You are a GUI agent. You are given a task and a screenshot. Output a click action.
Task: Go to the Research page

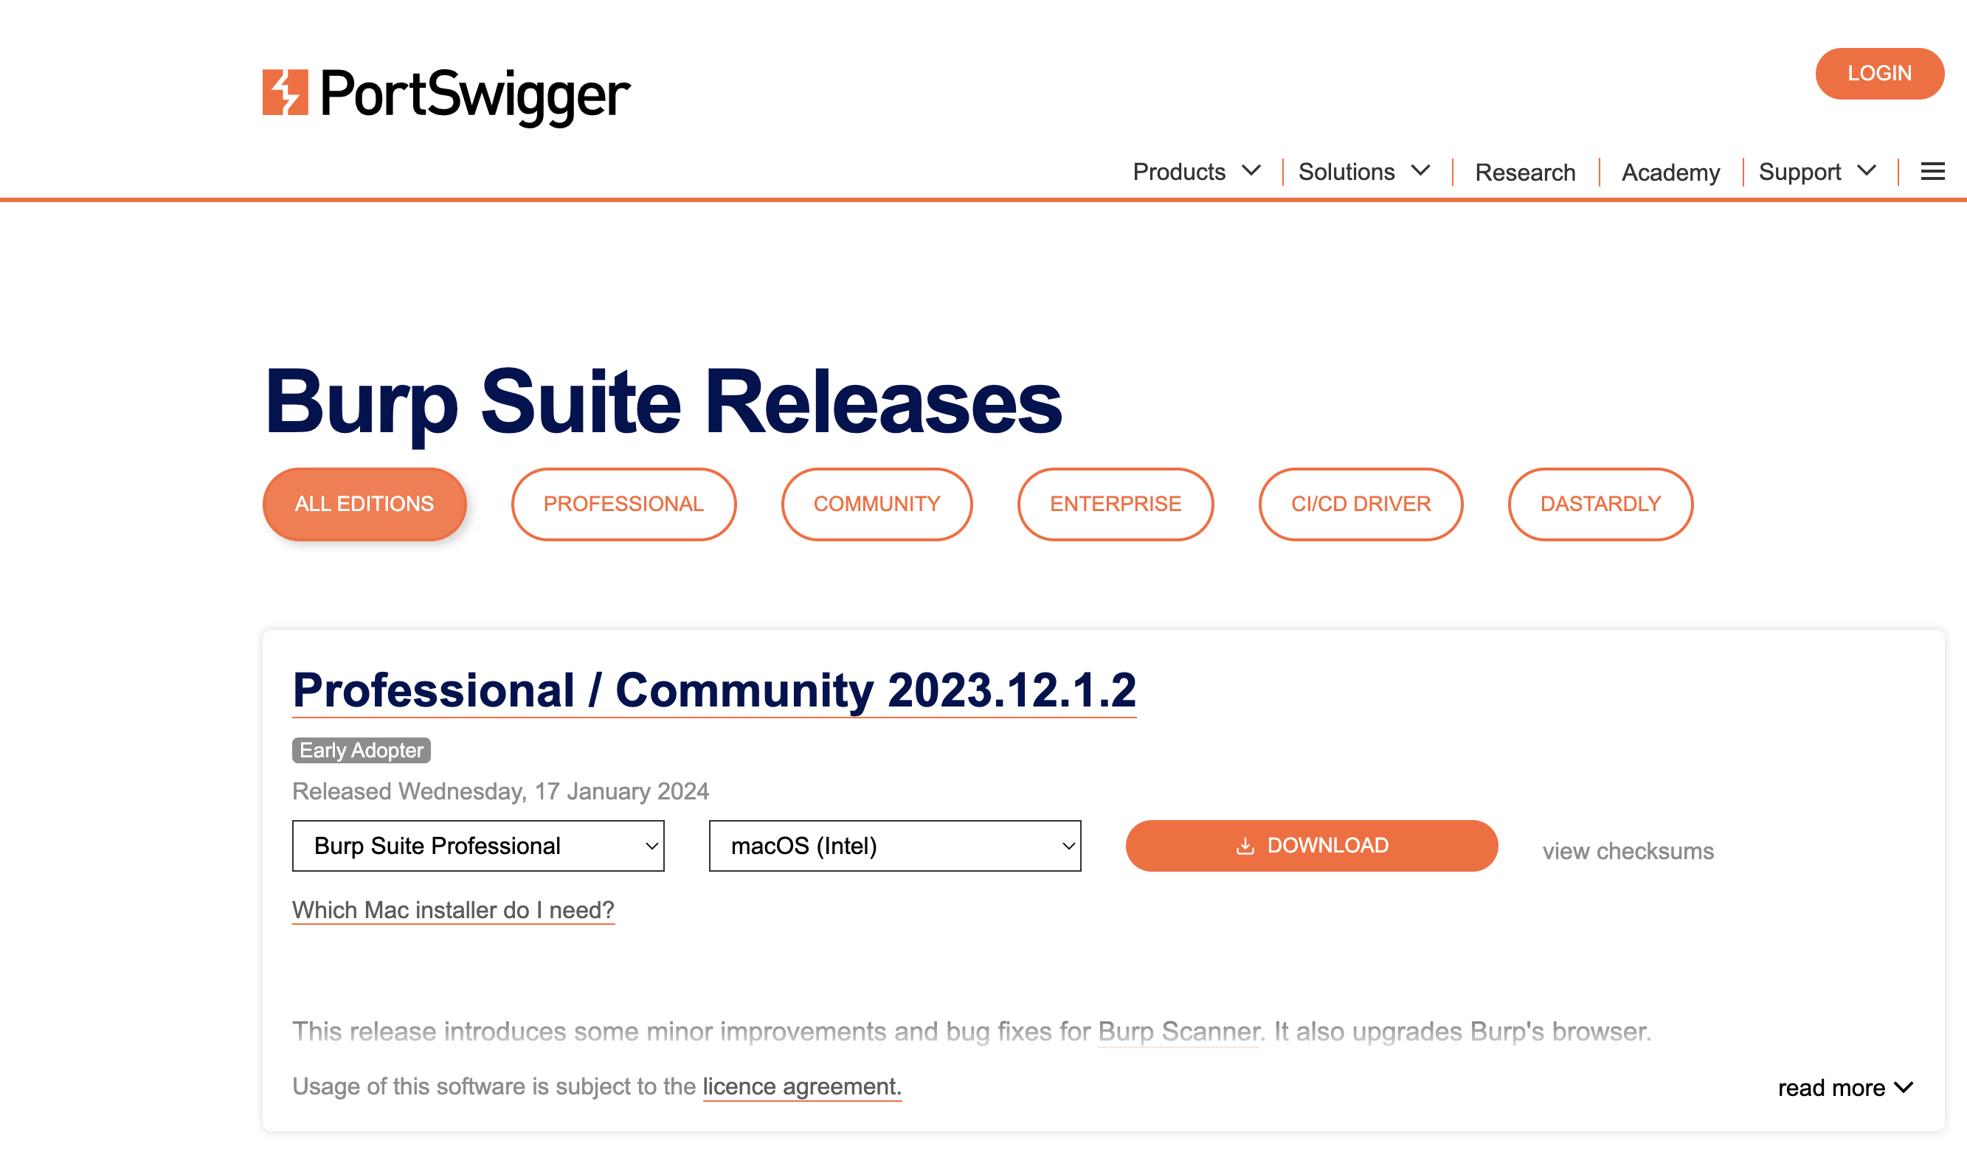[1524, 173]
